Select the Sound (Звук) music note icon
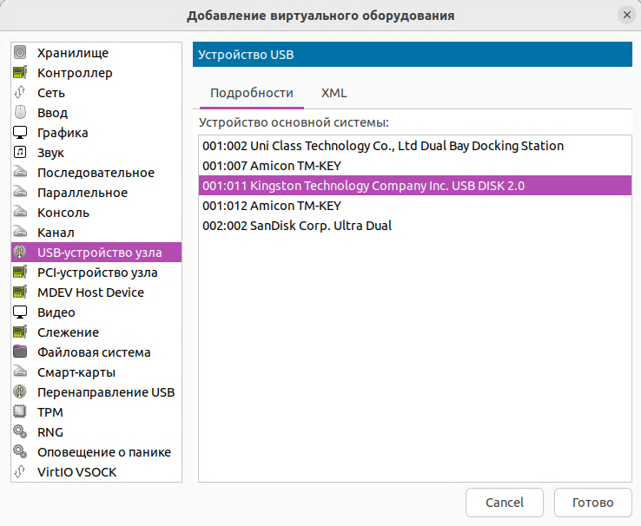This screenshot has width=641, height=526. (20, 153)
